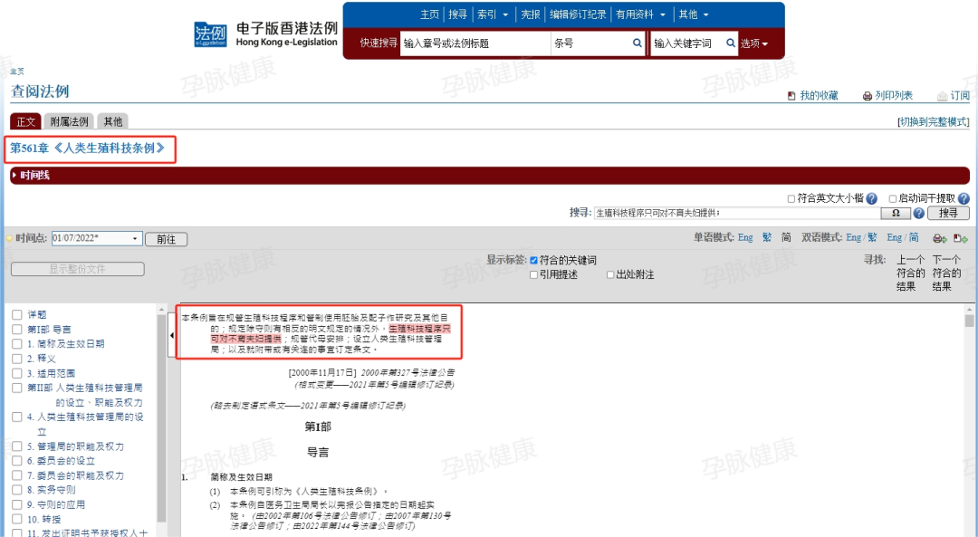Click 下一个符合的结果 link
The width and height of the screenshot is (978, 537).
[x=946, y=273]
